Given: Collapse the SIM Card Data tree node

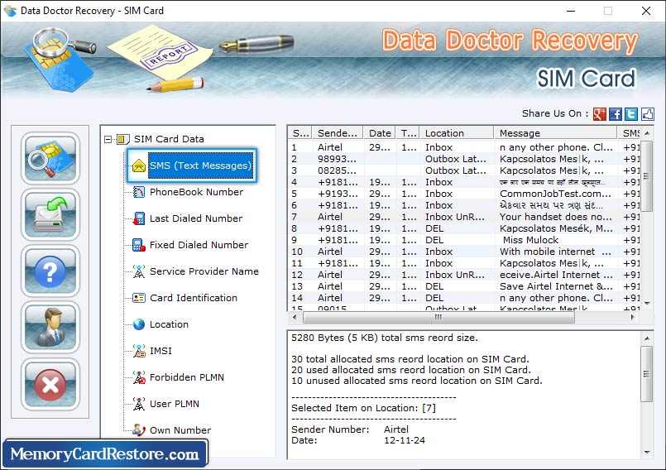Looking at the screenshot, I should pos(108,139).
